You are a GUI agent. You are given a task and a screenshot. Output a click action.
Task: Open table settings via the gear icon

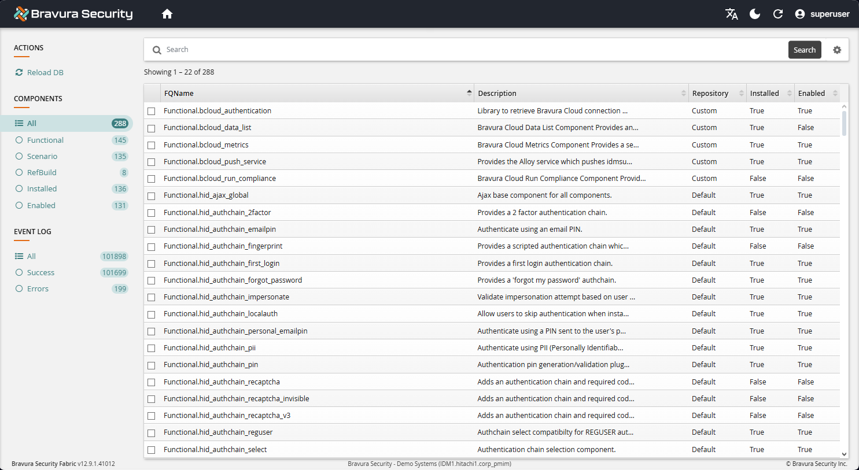(x=837, y=50)
